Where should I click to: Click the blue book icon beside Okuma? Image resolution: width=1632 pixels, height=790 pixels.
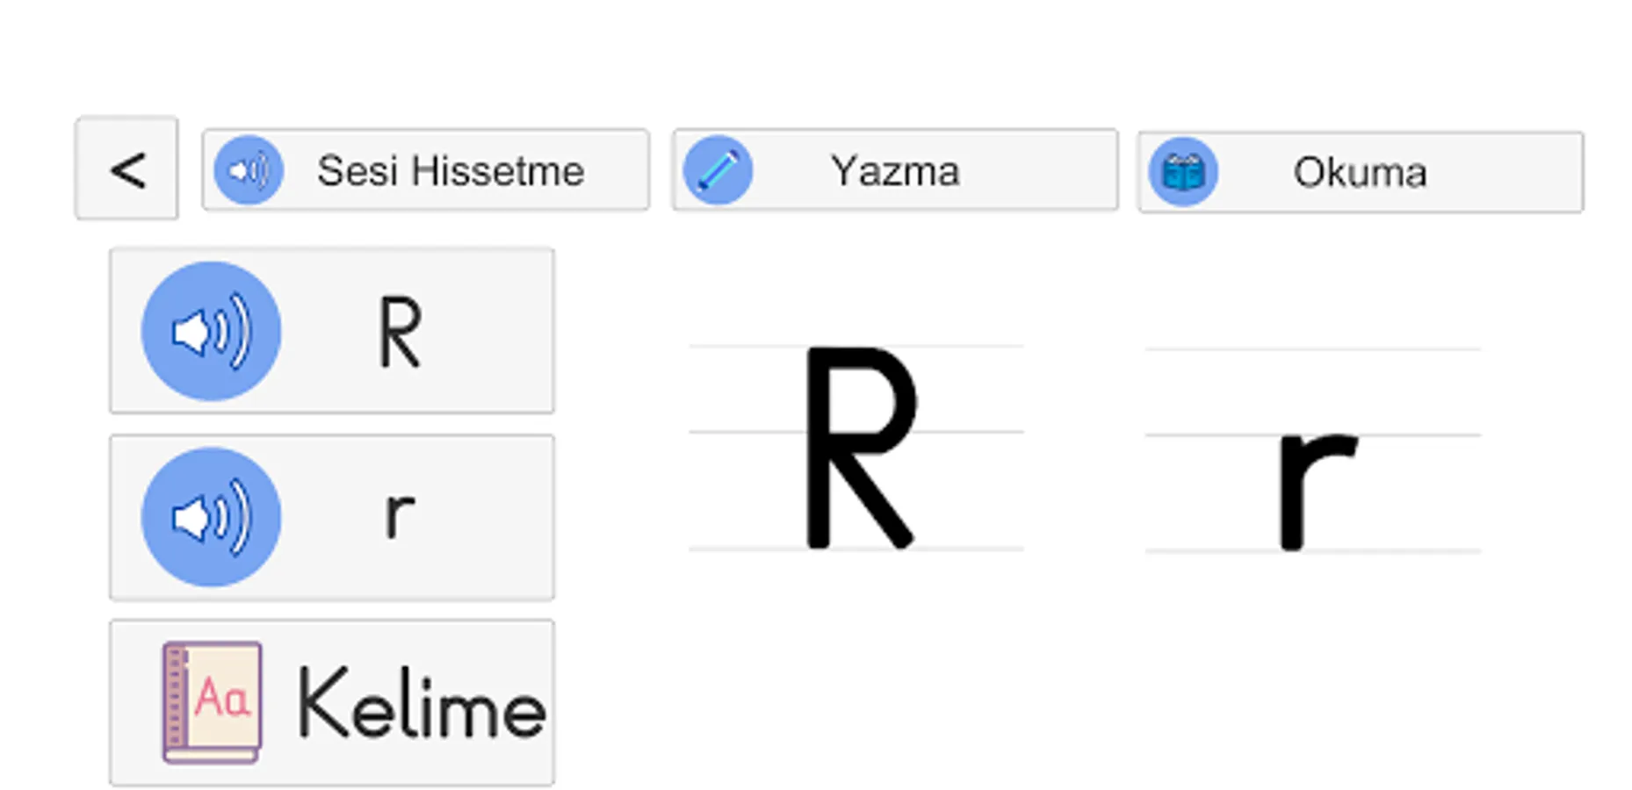coord(1182,172)
